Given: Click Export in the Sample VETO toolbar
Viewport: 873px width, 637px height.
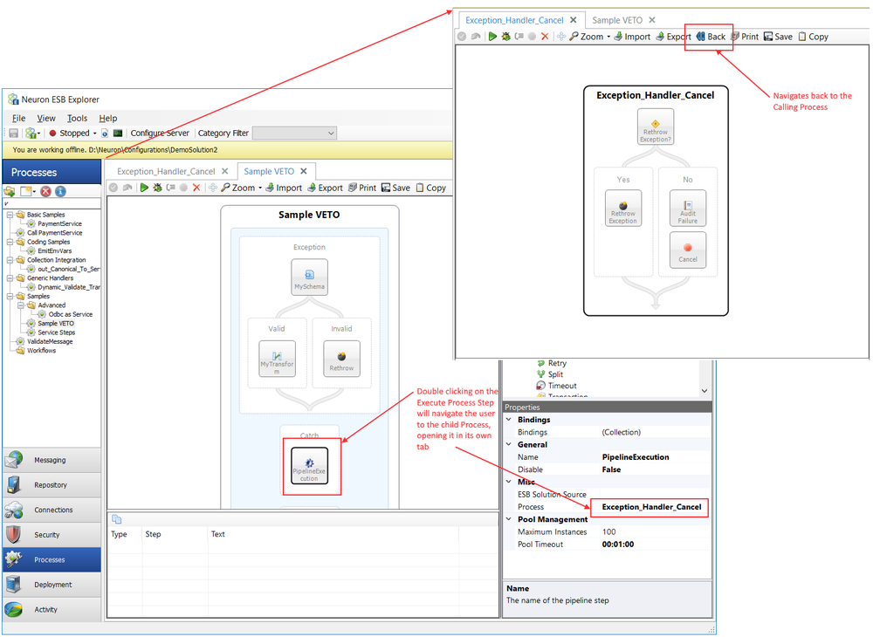Looking at the screenshot, I should [x=325, y=188].
